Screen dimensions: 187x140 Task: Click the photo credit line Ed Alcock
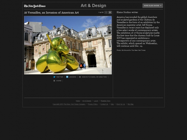click(131, 50)
